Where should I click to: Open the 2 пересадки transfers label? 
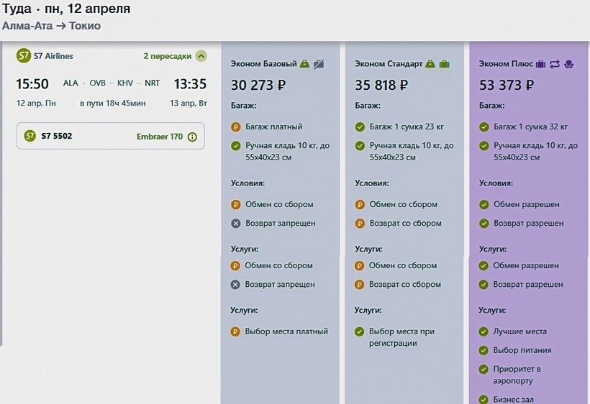(167, 56)
